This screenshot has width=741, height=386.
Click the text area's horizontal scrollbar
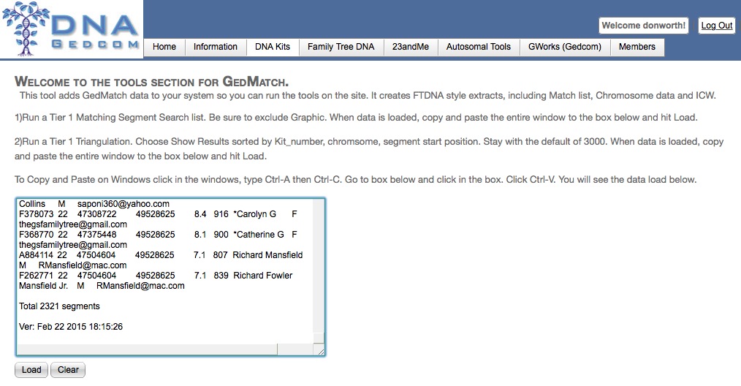tap(164, 350)
